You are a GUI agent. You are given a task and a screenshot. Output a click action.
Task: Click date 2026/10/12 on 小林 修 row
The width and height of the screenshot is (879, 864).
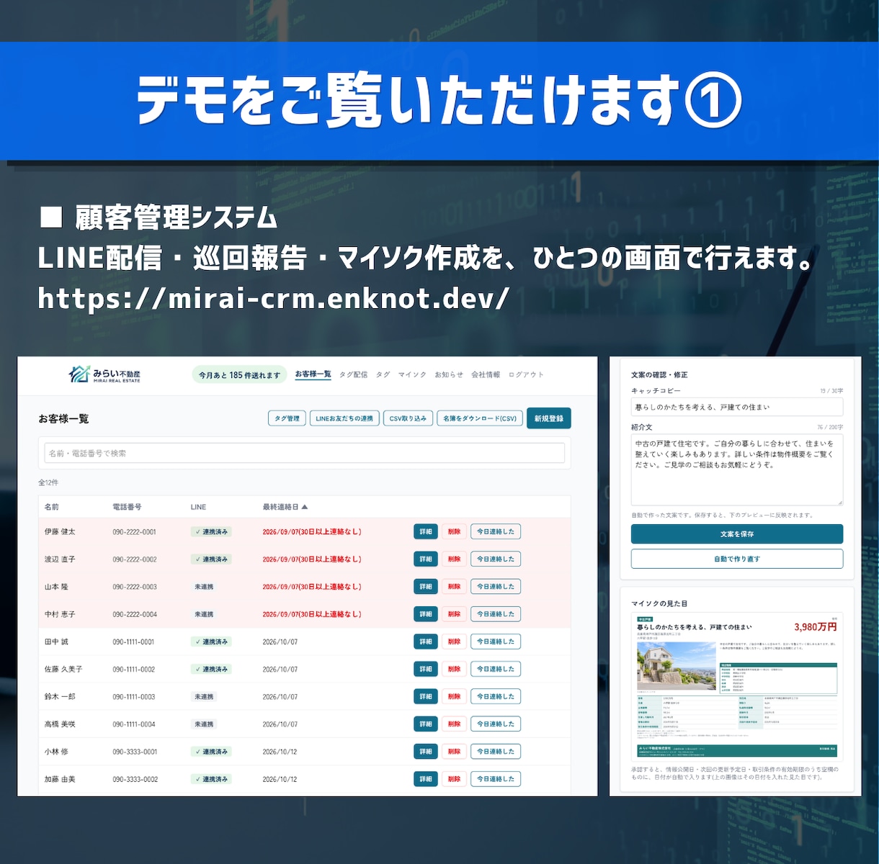280,752
